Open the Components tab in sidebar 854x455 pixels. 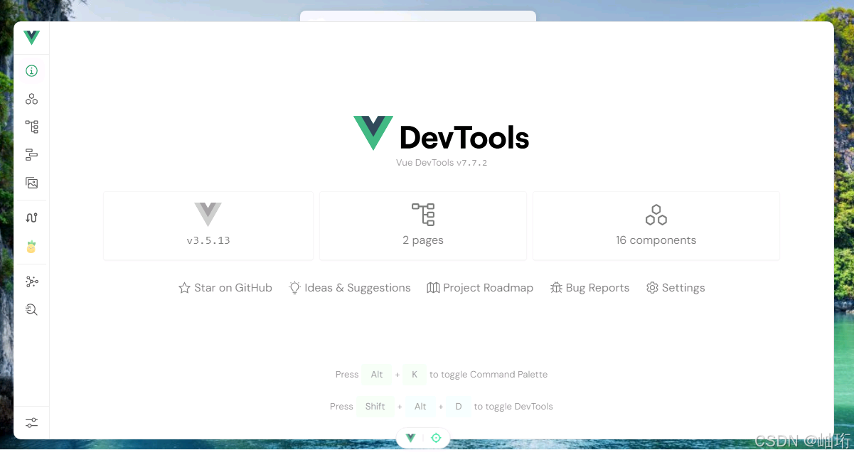click(x=31, y=99)
